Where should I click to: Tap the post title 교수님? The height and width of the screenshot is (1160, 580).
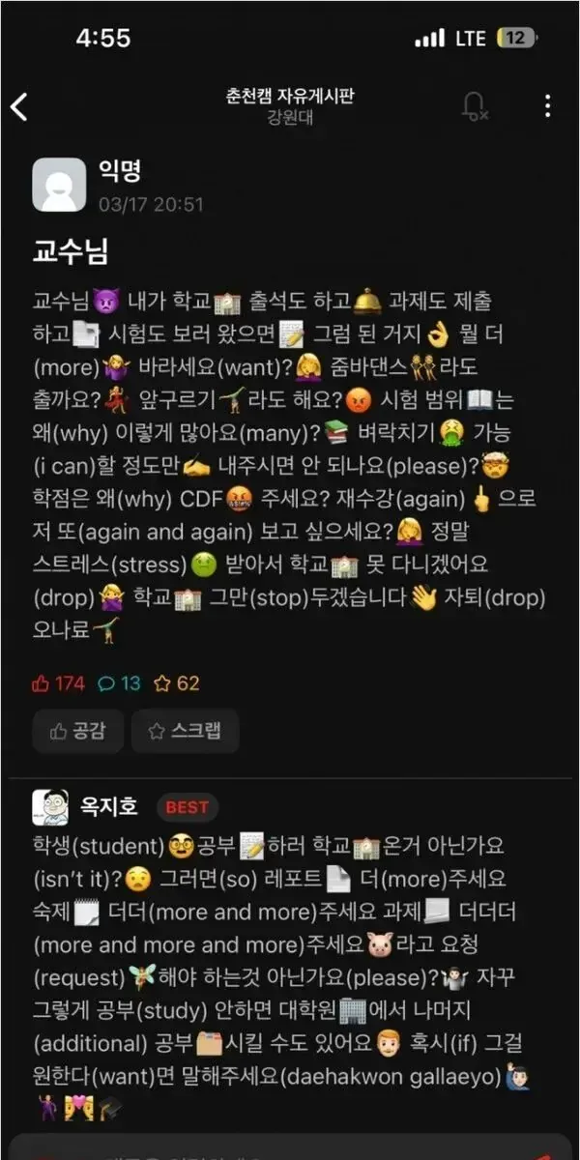[71, 251]
